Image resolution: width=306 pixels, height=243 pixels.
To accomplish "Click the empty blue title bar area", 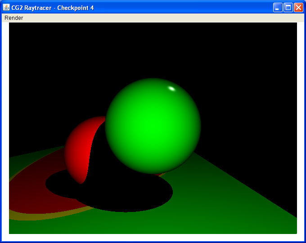I will (180, 8).
